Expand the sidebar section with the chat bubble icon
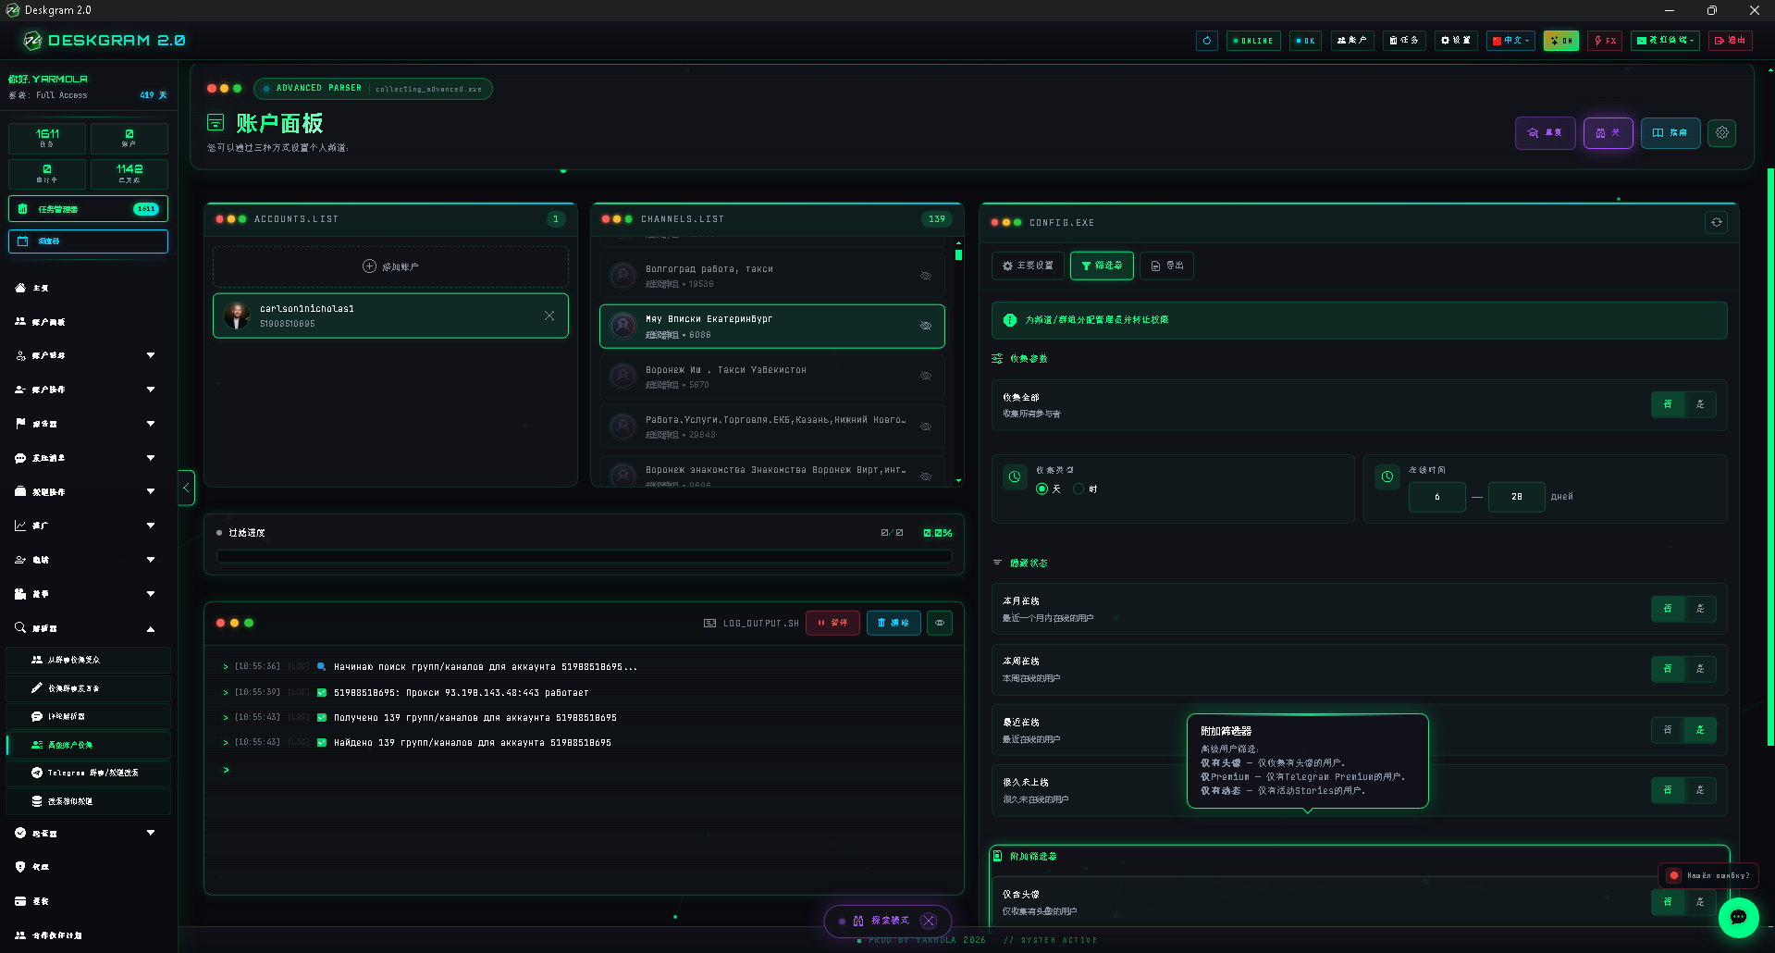1775x953 pixels. point(88,458)
